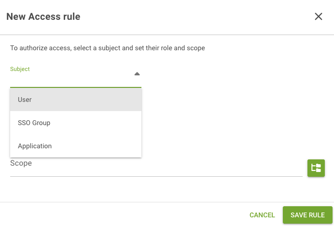Select User as the subject type
334x227 pixels.
(76, 99)
